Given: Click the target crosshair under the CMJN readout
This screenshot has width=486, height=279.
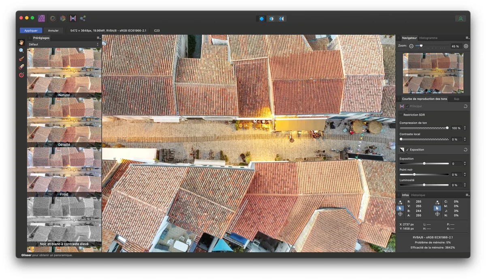Looking at the screenshot, I should (437, 214).
